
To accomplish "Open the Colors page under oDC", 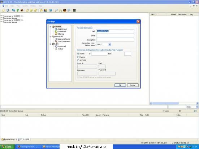I will 60,49.
